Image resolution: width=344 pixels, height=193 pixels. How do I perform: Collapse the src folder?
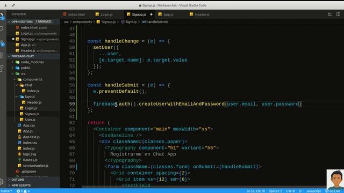23,73
